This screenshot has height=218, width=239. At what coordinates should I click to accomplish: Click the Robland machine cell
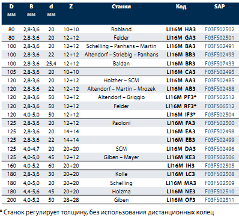coord(121,29)
